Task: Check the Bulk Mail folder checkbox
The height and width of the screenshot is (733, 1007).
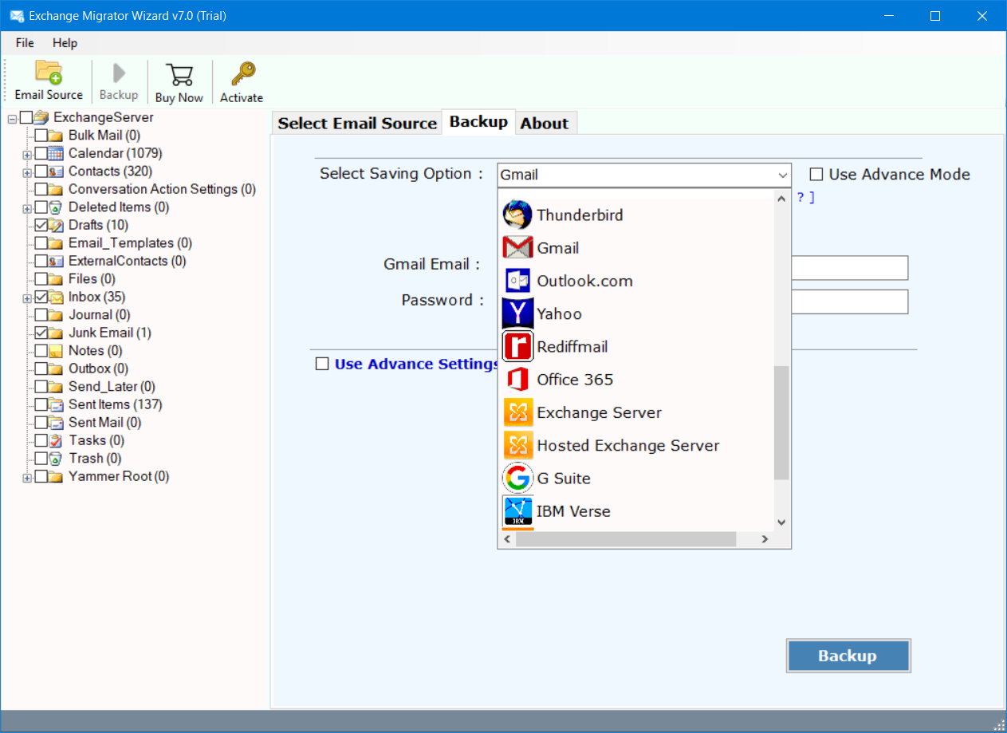Action: click(41, 136)
